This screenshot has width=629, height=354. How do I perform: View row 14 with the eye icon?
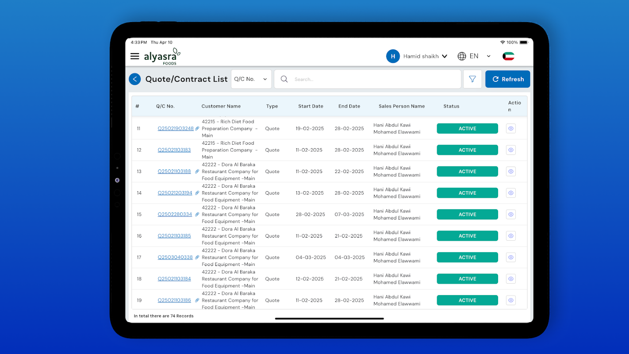(x=511, y=193)
